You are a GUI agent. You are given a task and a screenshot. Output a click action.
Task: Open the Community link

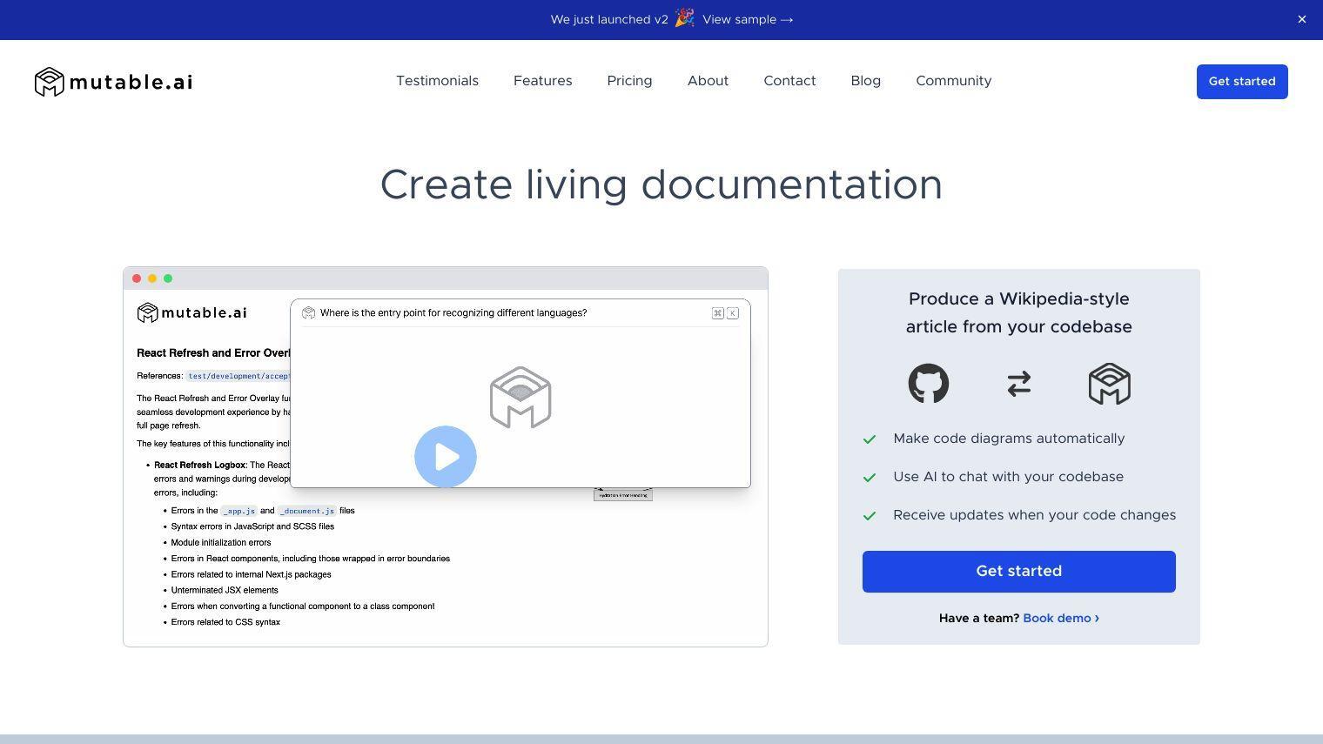pos(953,81)
